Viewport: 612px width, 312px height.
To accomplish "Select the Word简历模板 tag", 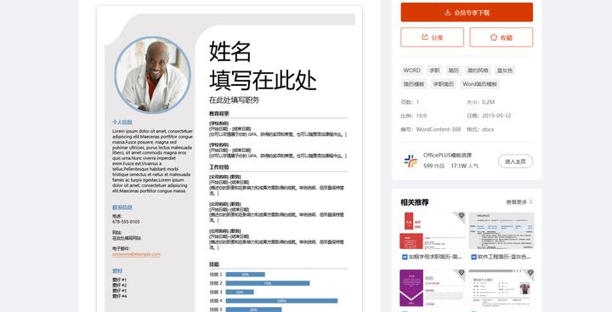I will (479, 84).
